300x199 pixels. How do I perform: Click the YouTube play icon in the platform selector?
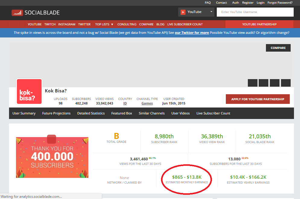pos(183,12)
